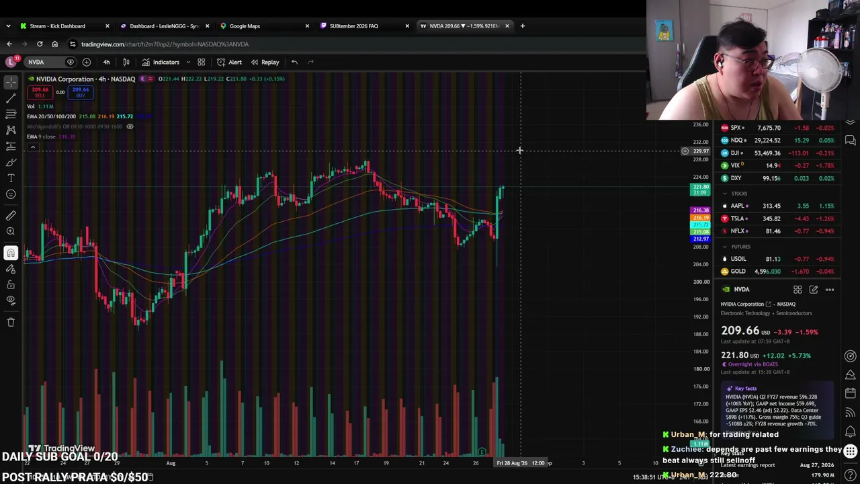This screenshot has width=860, height=484.
Task: Click the compare or add symbol plus icon
Action: point(87,62)
